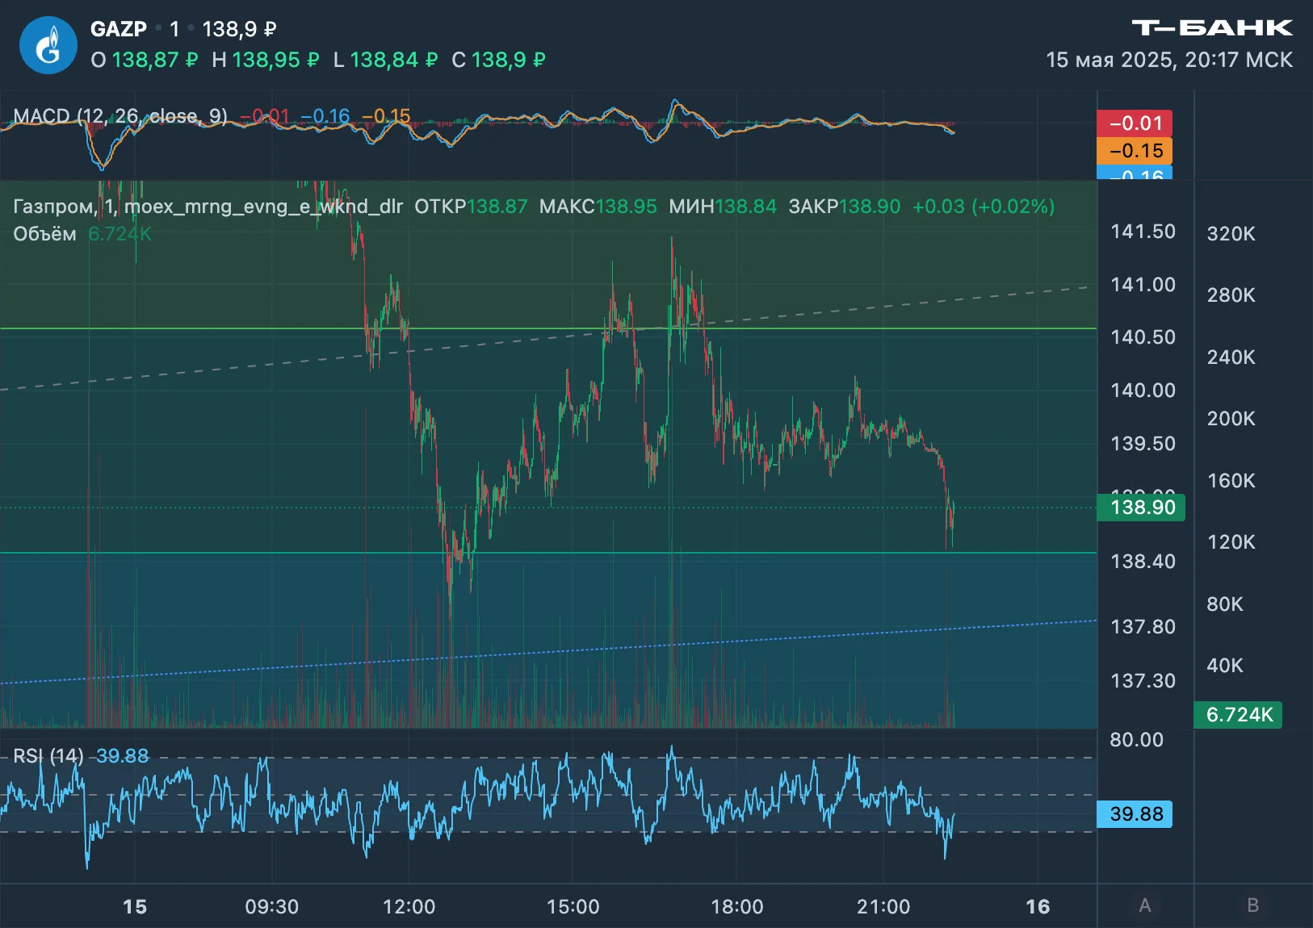Click the Gazprom round logo icon

tap(48, 45)
